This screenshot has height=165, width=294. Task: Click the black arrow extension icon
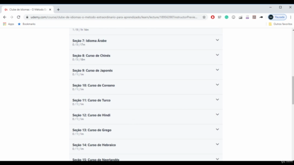(261, 17)
